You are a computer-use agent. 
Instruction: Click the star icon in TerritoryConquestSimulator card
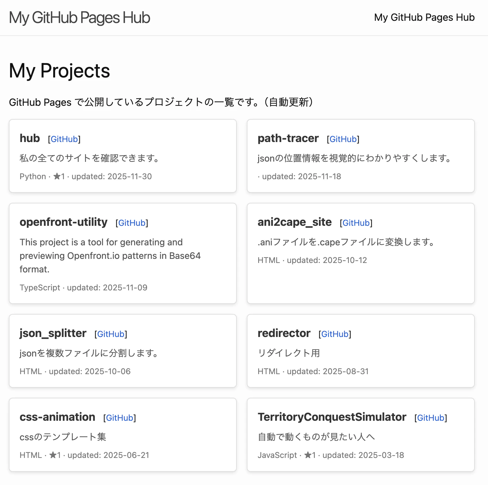pos(308,455)
